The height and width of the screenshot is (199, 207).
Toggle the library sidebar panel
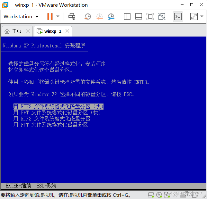127,17
